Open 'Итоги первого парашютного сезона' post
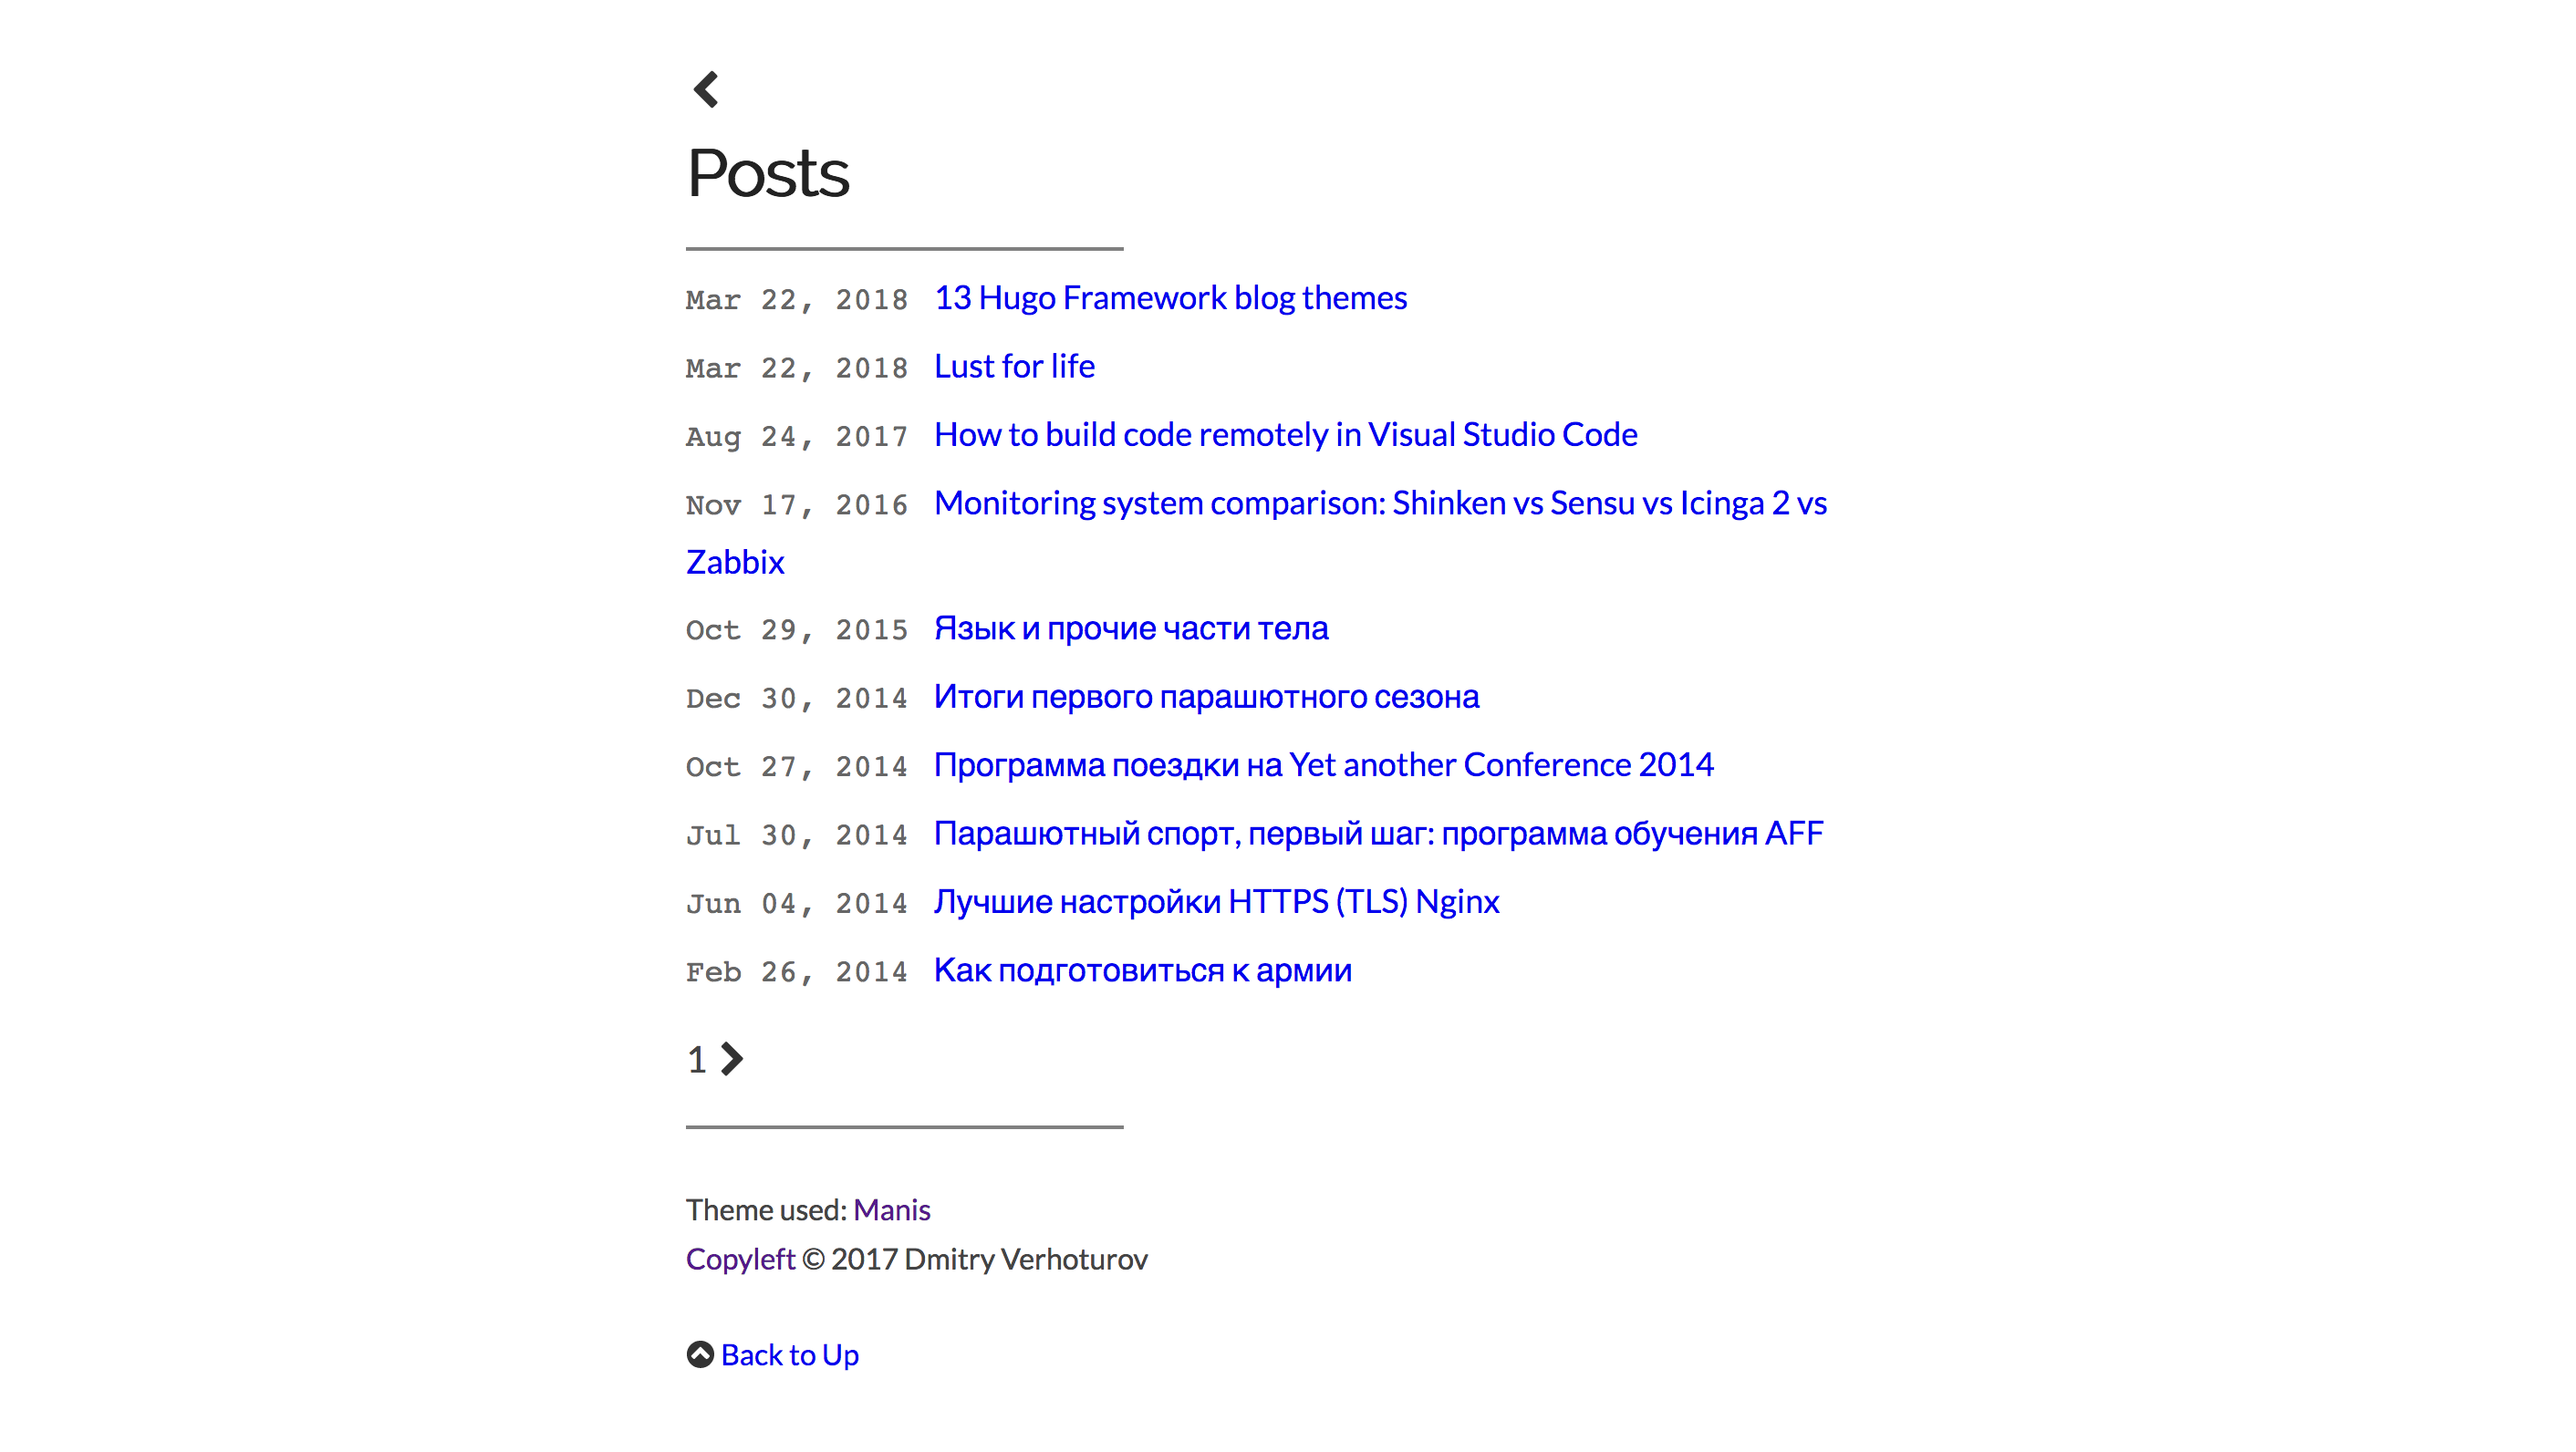The width and height of the screenshot is (2576, 1452). (x=1206, y=697)
